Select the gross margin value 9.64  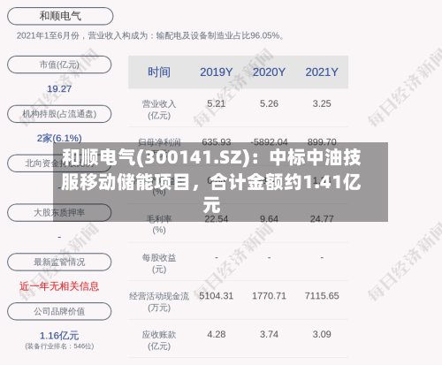[x=269, y=219]
